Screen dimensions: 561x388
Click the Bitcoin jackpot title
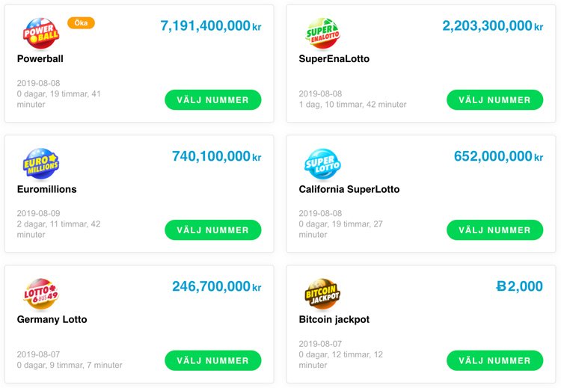coord(334,319)
